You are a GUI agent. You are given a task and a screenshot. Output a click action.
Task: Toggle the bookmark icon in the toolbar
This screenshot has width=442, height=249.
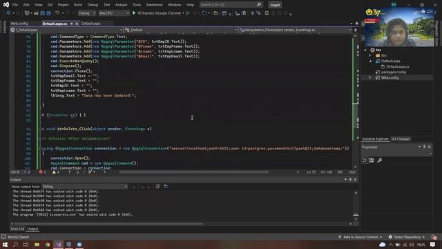[267, 13]
